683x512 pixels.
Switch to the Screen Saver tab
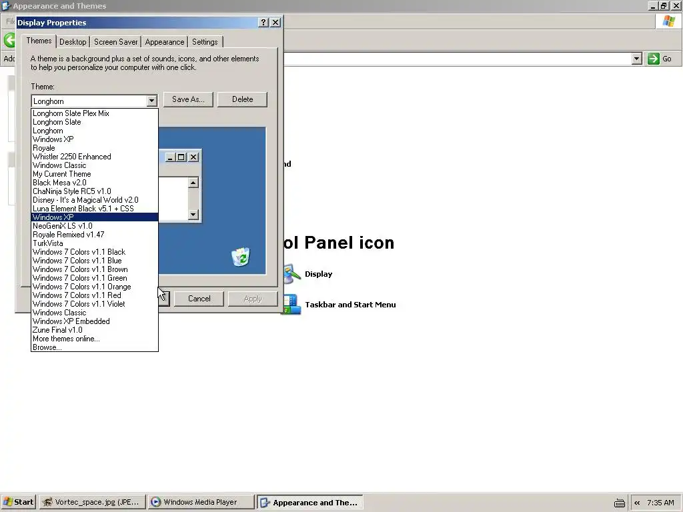[x=116, y=42]
